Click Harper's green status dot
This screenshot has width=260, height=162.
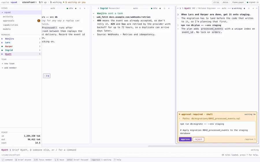[2, 46]
